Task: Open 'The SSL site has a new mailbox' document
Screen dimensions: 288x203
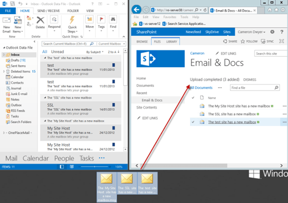Action: click(232, 114)
